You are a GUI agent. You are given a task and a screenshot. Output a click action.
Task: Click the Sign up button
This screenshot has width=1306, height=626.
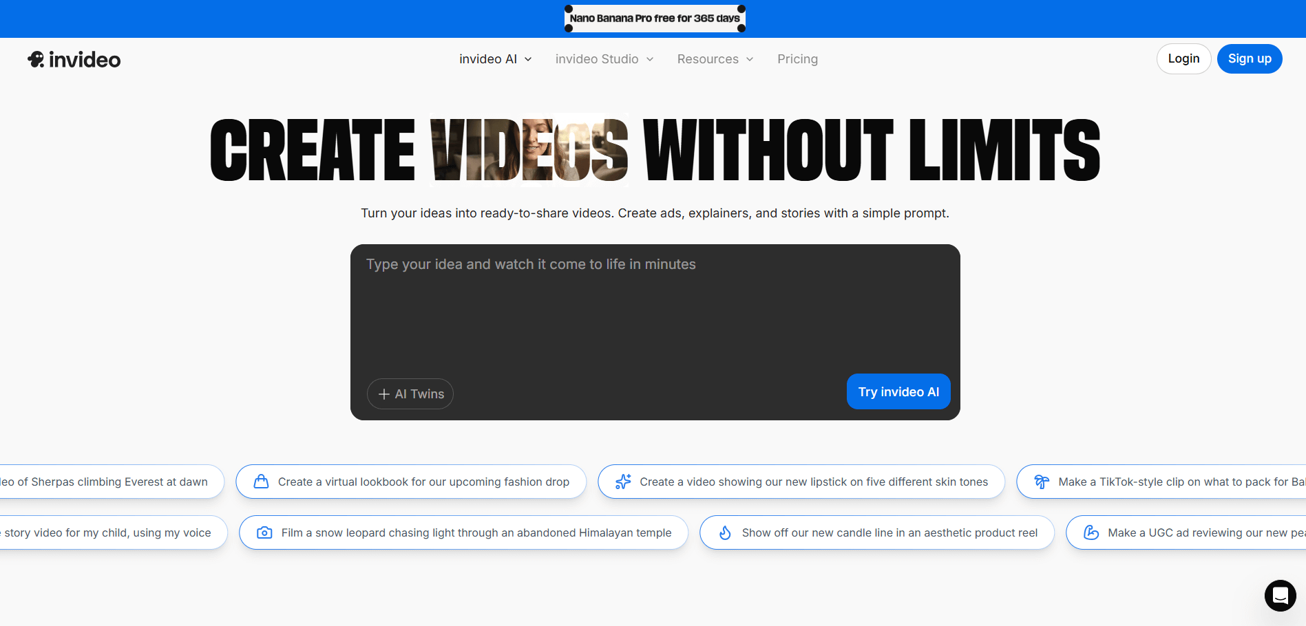point(1249,58)
